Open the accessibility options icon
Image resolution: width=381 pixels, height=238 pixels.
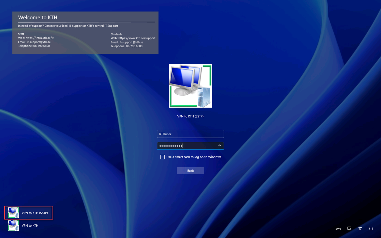(360, 228)
